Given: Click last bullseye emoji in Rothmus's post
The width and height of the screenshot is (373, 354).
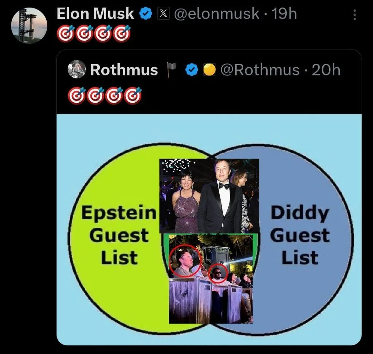Looking at the screenshot, I should point(133,96).
